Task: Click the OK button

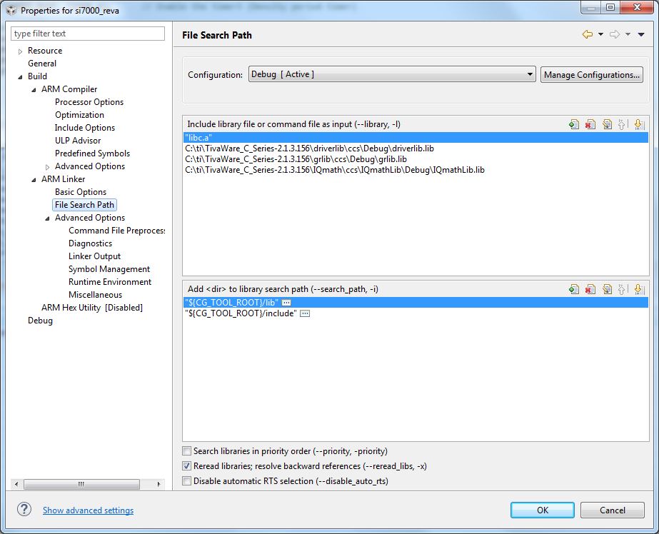Action: pyautogui.click(x=543, y=510)
